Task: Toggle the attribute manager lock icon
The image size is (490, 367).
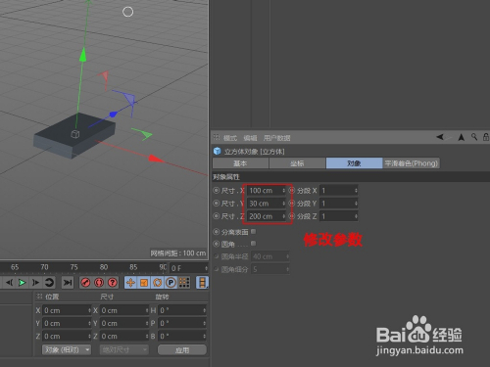Action: click(x=486, y=137)
